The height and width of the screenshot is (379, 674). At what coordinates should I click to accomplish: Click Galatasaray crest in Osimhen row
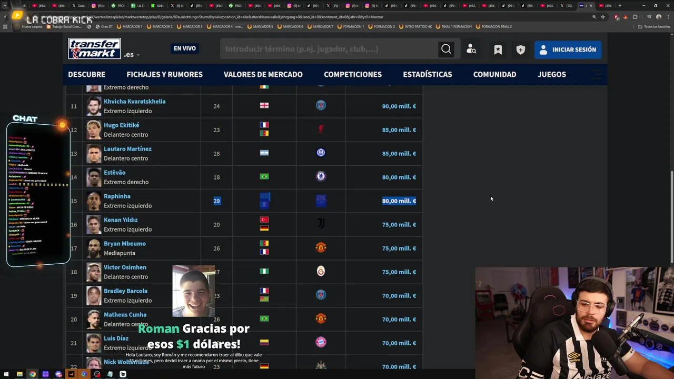[321, 271]
